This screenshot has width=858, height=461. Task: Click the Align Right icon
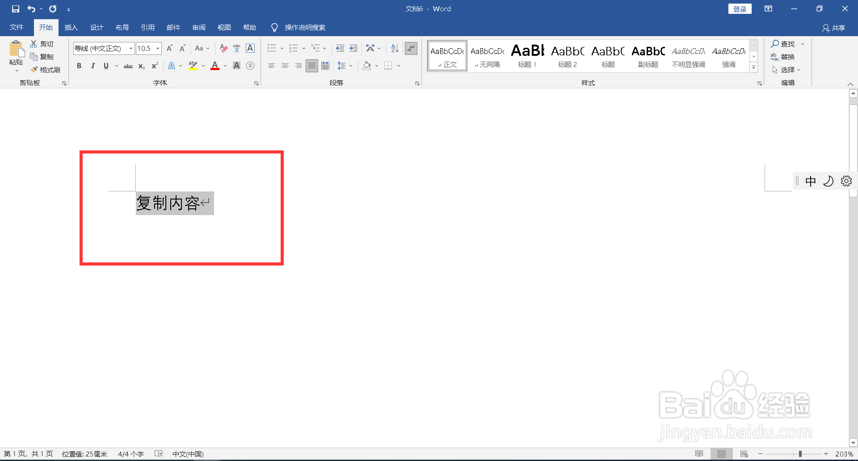point(299,66)
